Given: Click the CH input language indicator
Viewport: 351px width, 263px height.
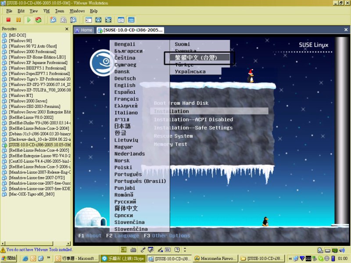Looking at the screenshot, I should click(124, 249).
